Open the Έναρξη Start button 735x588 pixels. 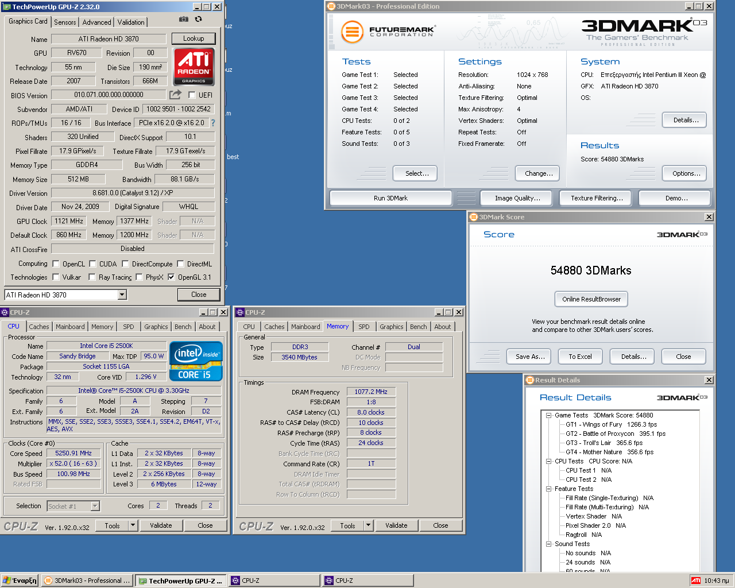tap(20, 581)
